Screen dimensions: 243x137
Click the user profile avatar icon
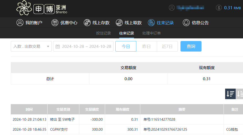coord(172,8)
